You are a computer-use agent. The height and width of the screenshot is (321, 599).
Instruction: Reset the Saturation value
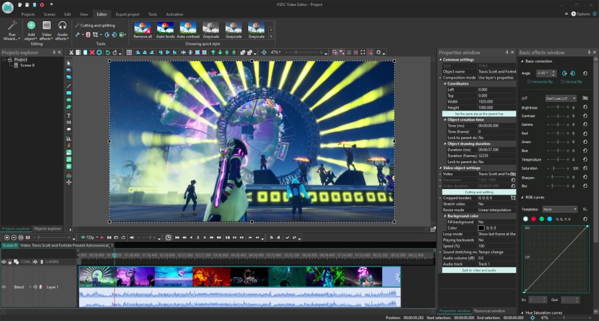[x=585, y=168]
